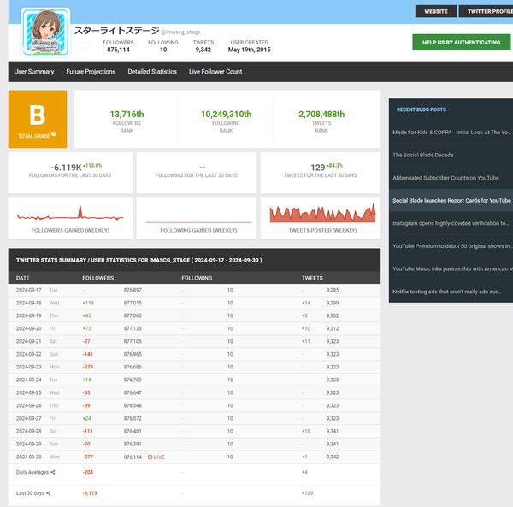Open the WEBSITE button

(436, 11)
